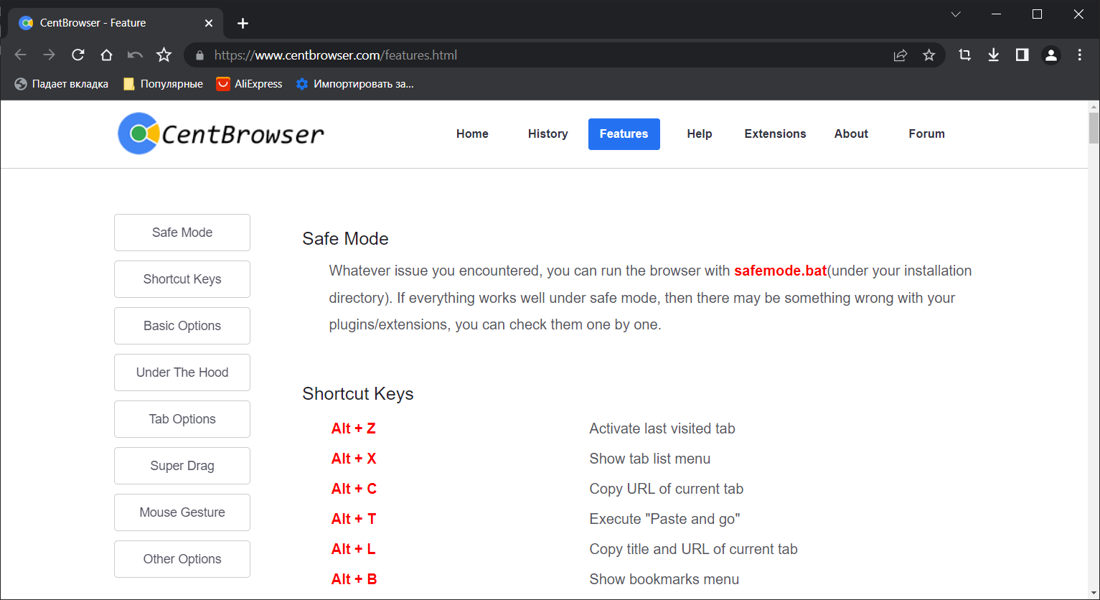The width and height of the screenshot is (1100, 600).
Task: Click the CentBrowser logo
Action: pos(221,133)
